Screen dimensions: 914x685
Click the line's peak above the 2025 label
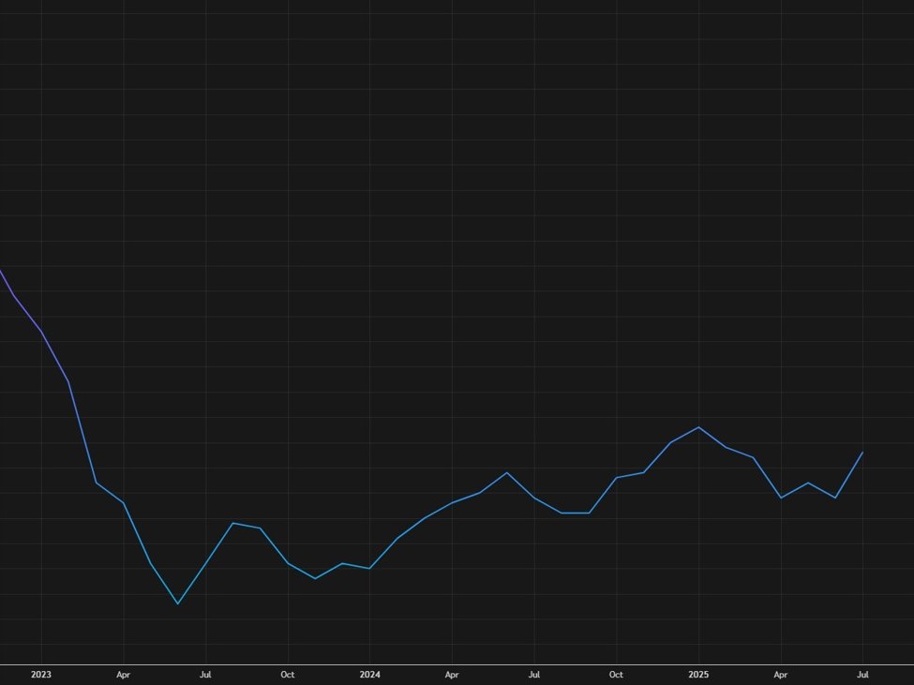(x=698, y=427)
